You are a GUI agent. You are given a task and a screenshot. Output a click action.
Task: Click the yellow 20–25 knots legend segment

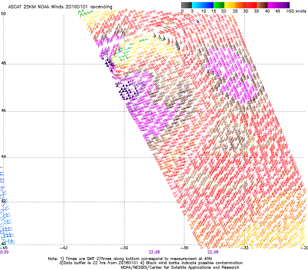click(x=230, y=5)
